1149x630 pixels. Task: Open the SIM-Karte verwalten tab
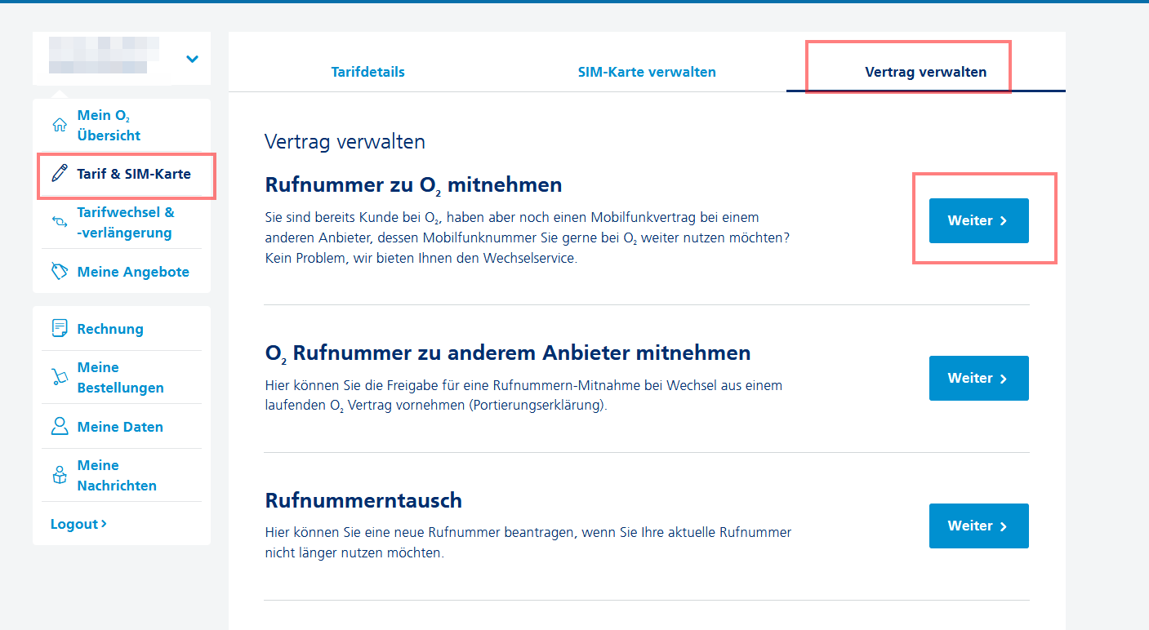pos(647,72)
